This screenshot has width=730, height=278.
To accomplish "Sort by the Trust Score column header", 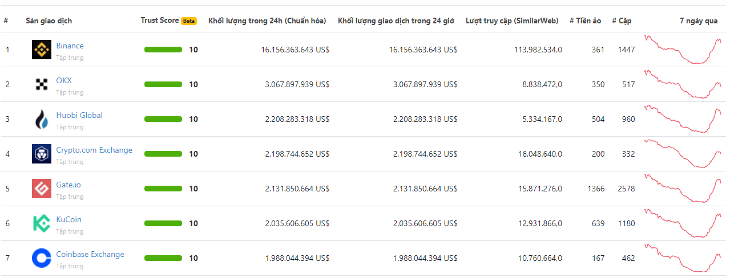I will pos(160,21).
